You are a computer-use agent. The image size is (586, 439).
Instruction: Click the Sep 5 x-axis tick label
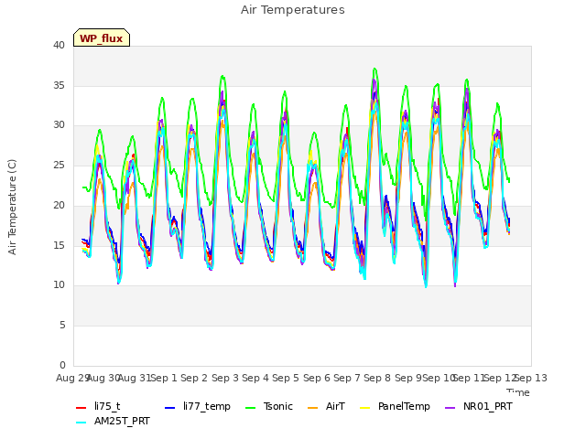(x=286, y=378)
